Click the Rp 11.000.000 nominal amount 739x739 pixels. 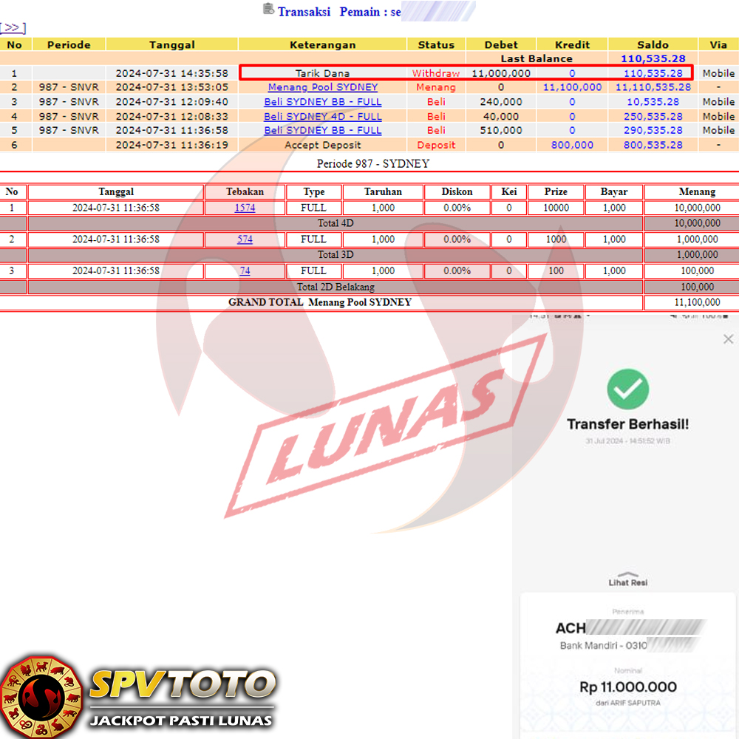coord(627,687)
